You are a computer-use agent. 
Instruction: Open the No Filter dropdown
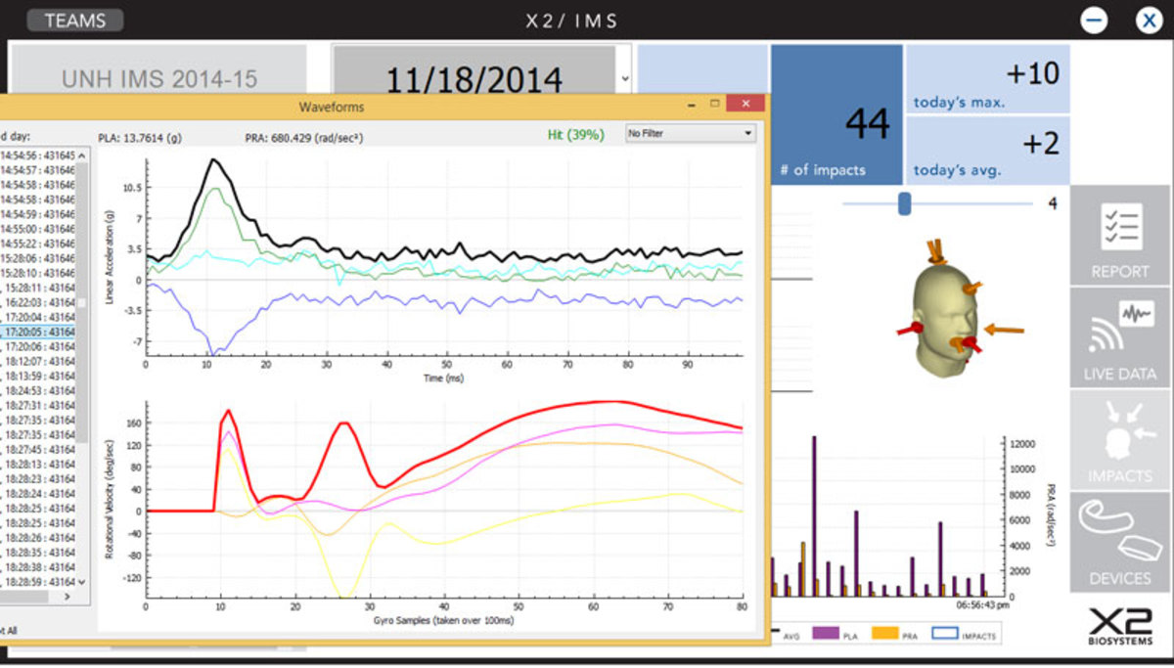click(691, 133)
